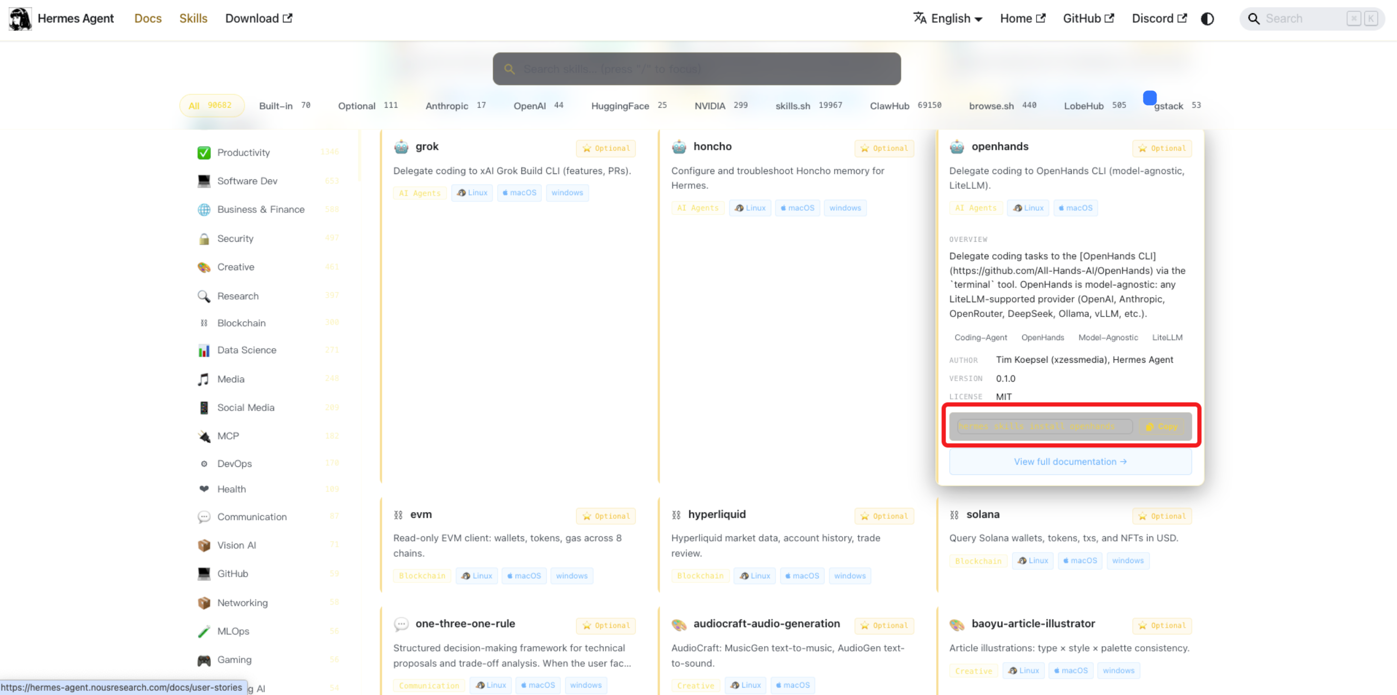Focus the navbar Search field
The image size is (1397, 695).
1312,19
